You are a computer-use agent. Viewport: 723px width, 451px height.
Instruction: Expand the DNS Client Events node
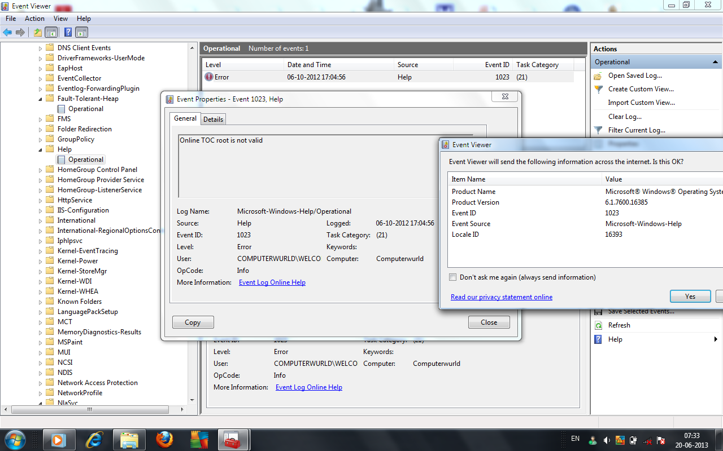point(41,48)
